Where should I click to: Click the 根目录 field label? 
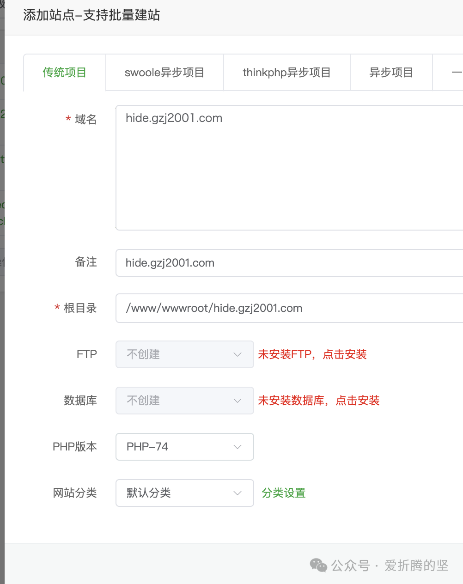pos(80,308)
